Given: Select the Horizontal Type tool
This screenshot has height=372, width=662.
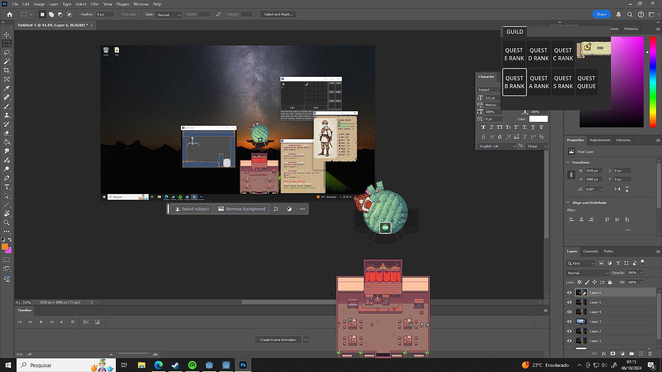Looking at the screenshot, I should [7, 187].
